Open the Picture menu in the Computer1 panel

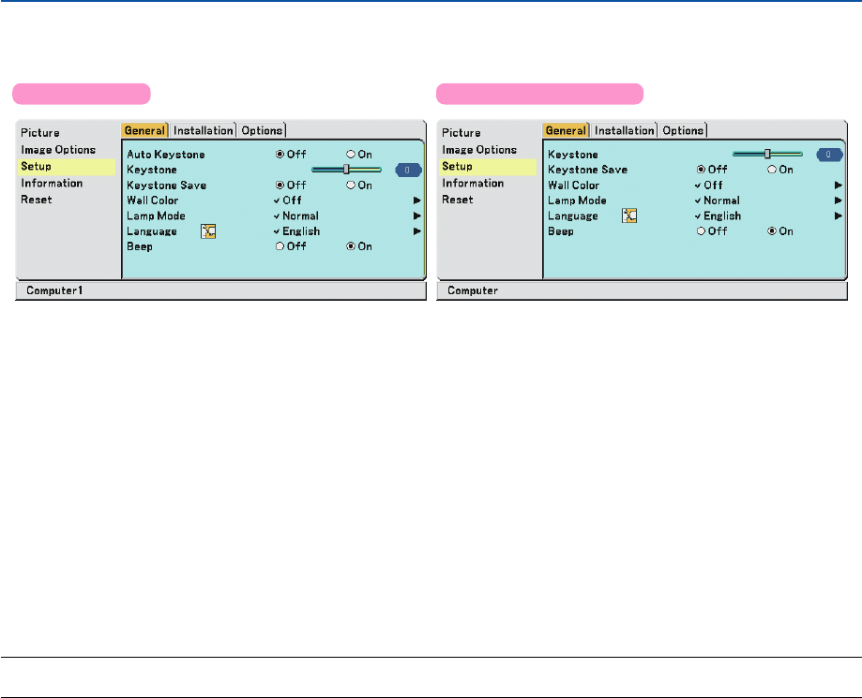40,133
